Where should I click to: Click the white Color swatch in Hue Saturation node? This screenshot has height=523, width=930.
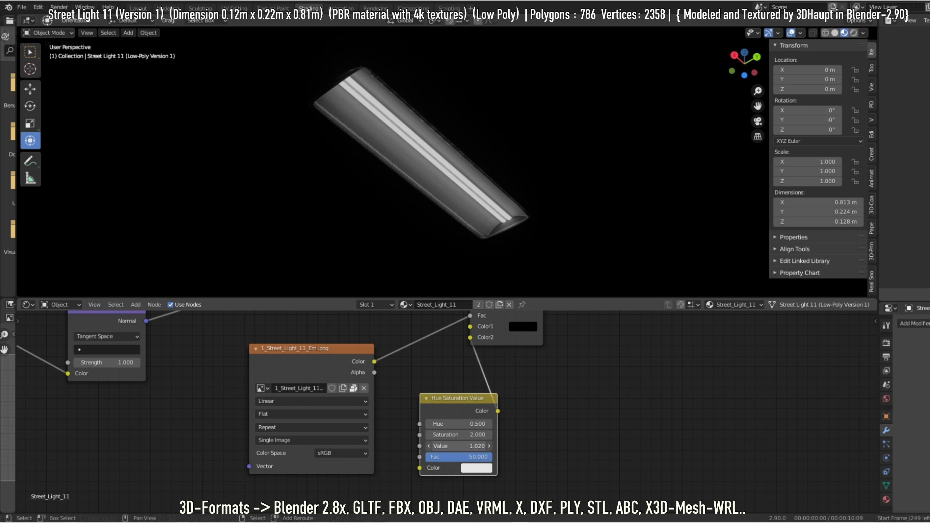476,468
